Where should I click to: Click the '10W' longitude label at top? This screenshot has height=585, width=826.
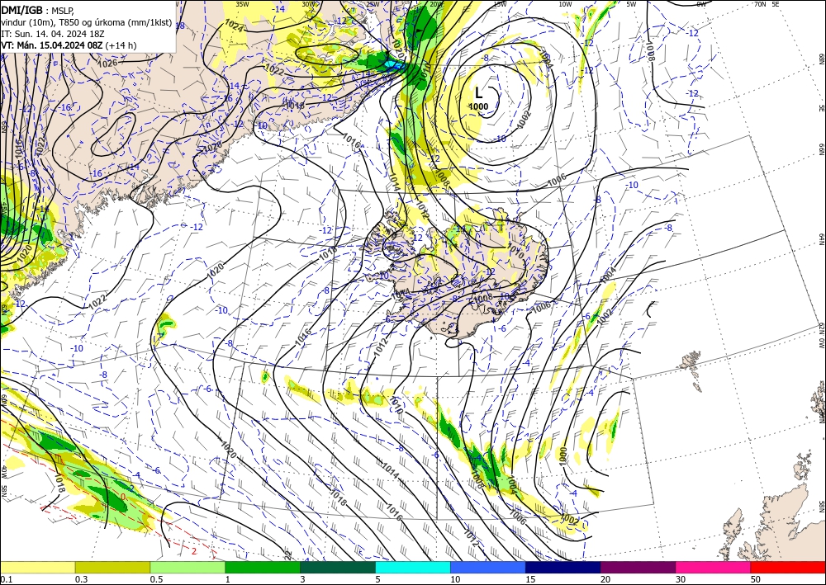tap(565, 4)
